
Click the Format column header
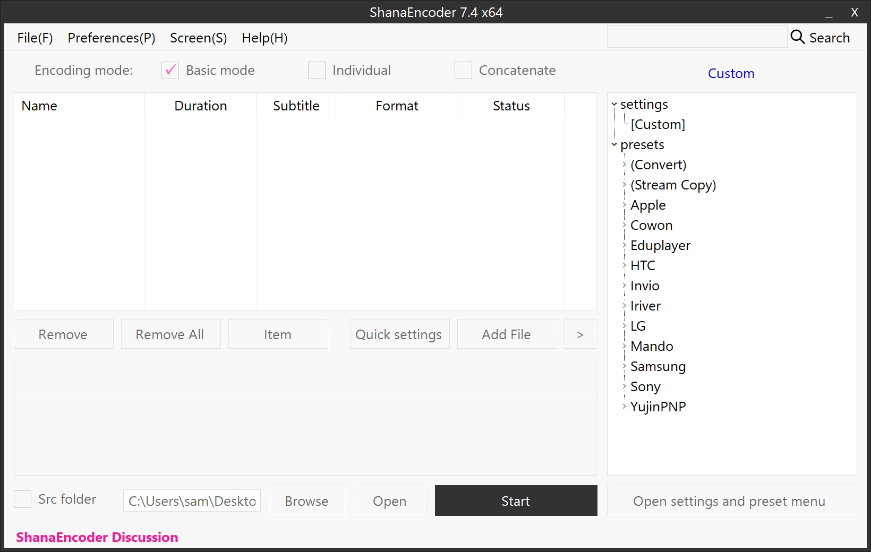(x=397, y=106)
